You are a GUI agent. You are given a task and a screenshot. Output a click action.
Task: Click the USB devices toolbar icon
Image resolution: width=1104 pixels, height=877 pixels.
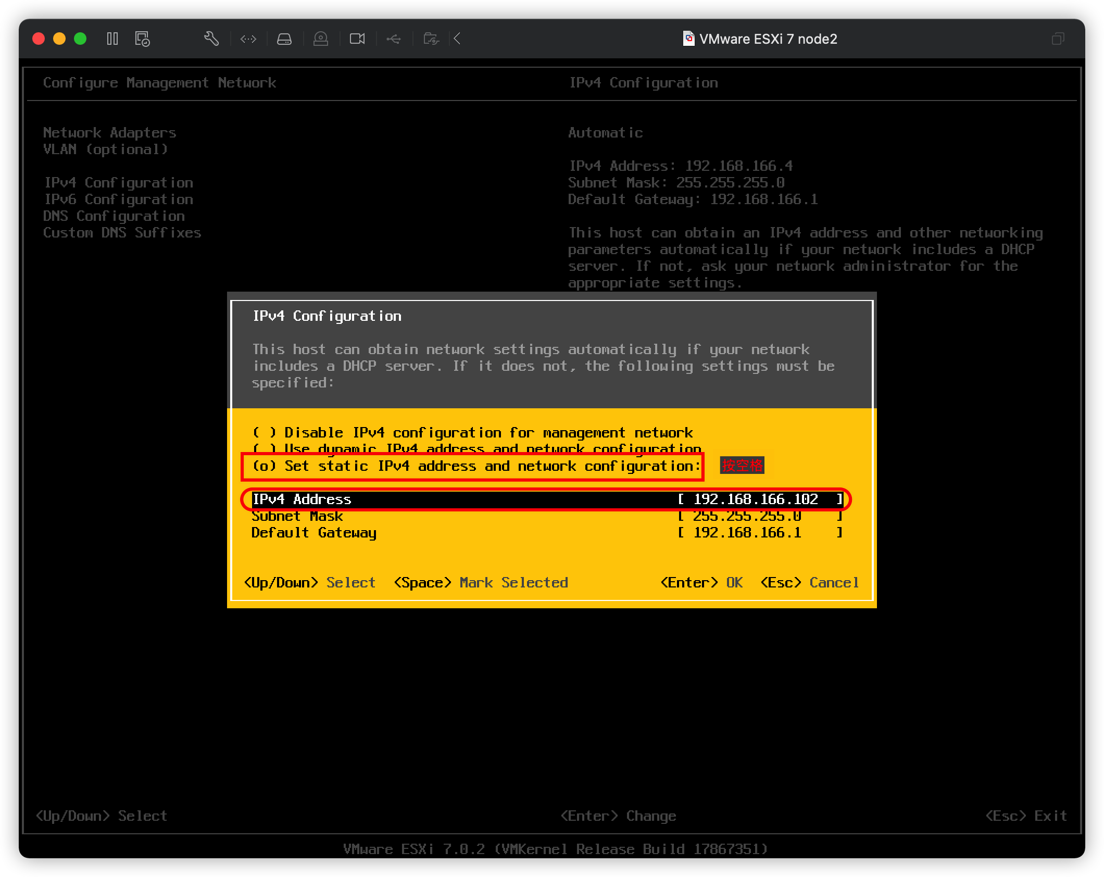coord(394,39)
